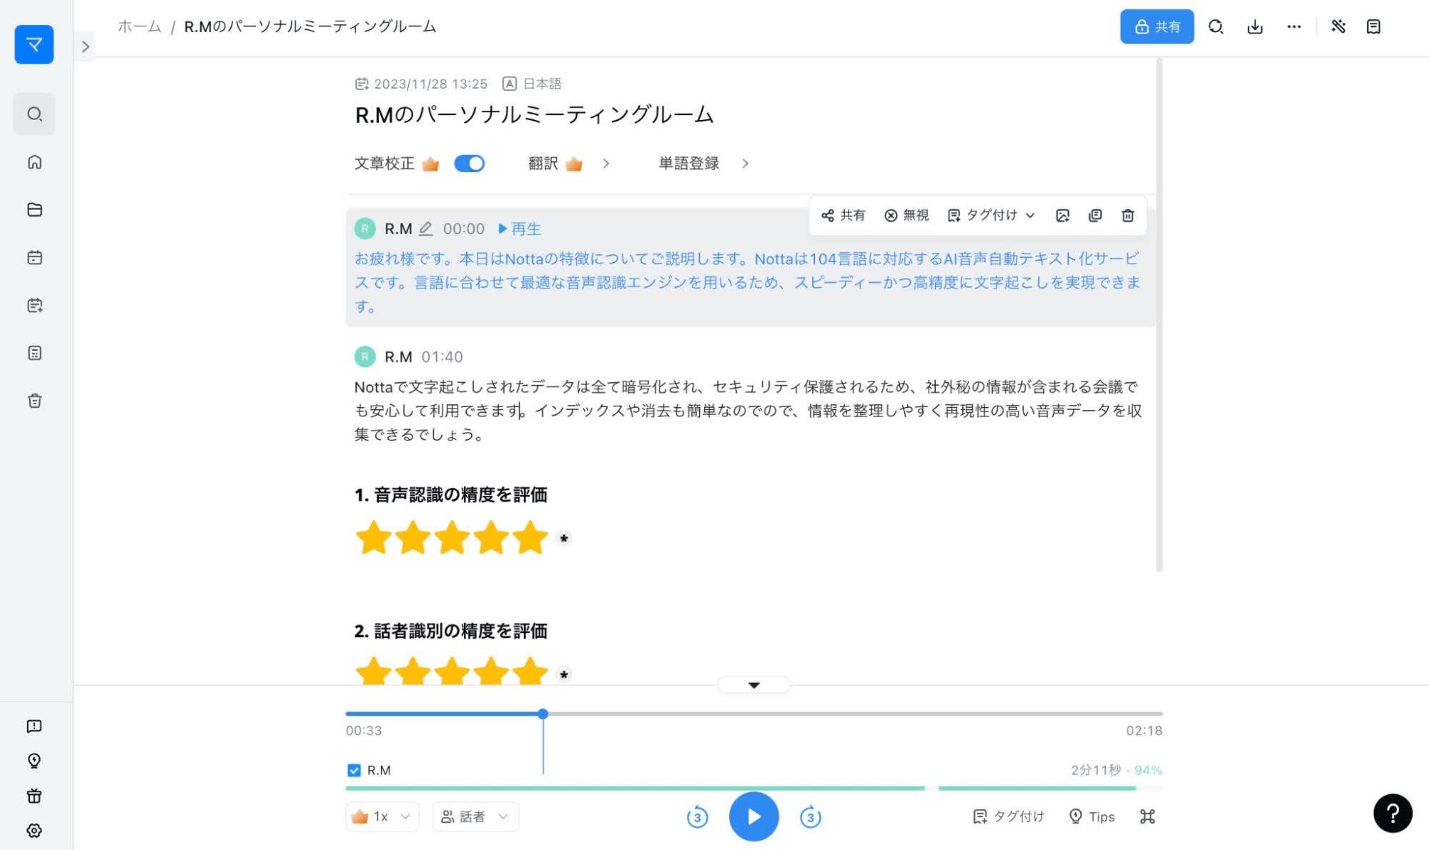
Task: Open the notes panel icon at top right
Action: pyautogui.click(x=1373, y=27)
